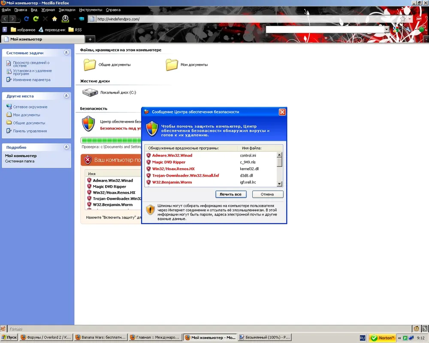Click the URL address bar field
Image resolution: width=429 pixels, height=343 pixels.
pos(245,19)
